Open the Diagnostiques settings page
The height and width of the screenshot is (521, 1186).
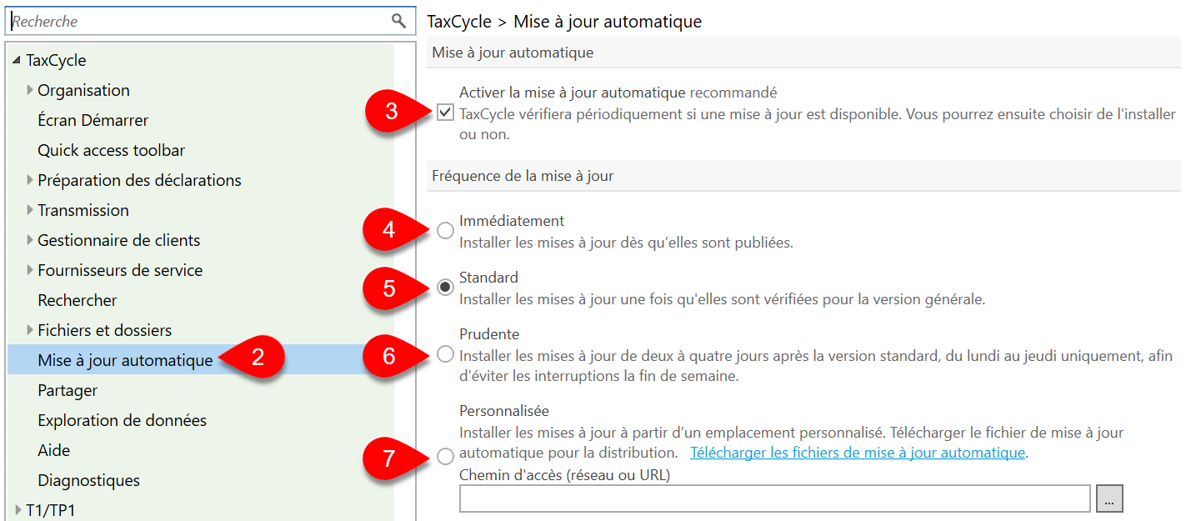[x=89, y=480]
